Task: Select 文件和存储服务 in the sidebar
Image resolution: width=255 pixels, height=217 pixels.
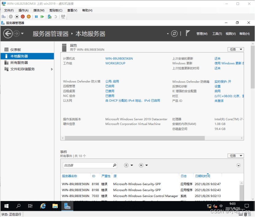Action: point(27,69)
